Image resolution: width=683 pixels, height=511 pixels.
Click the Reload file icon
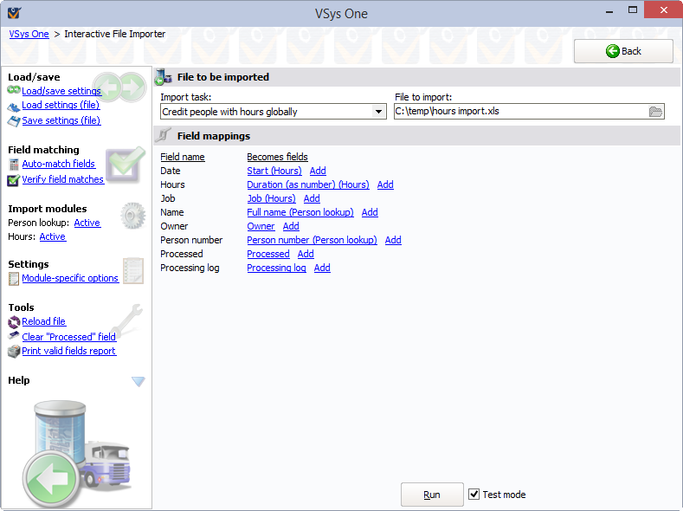(14, 322)
